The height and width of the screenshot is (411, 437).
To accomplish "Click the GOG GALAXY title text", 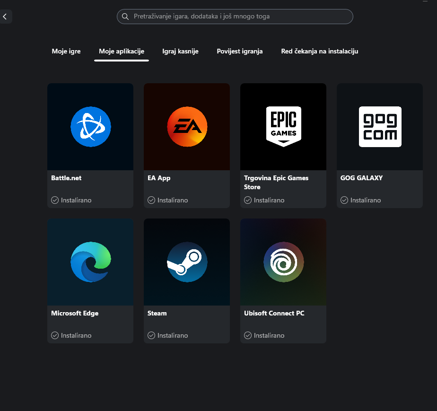I will (x=361, y=178).
